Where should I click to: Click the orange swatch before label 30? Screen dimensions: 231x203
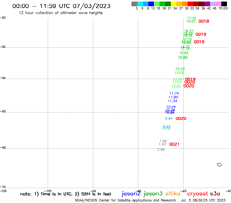185,4
